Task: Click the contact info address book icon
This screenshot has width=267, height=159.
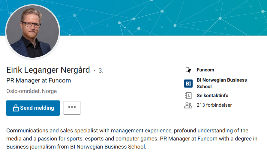Action: click(188, 96)
